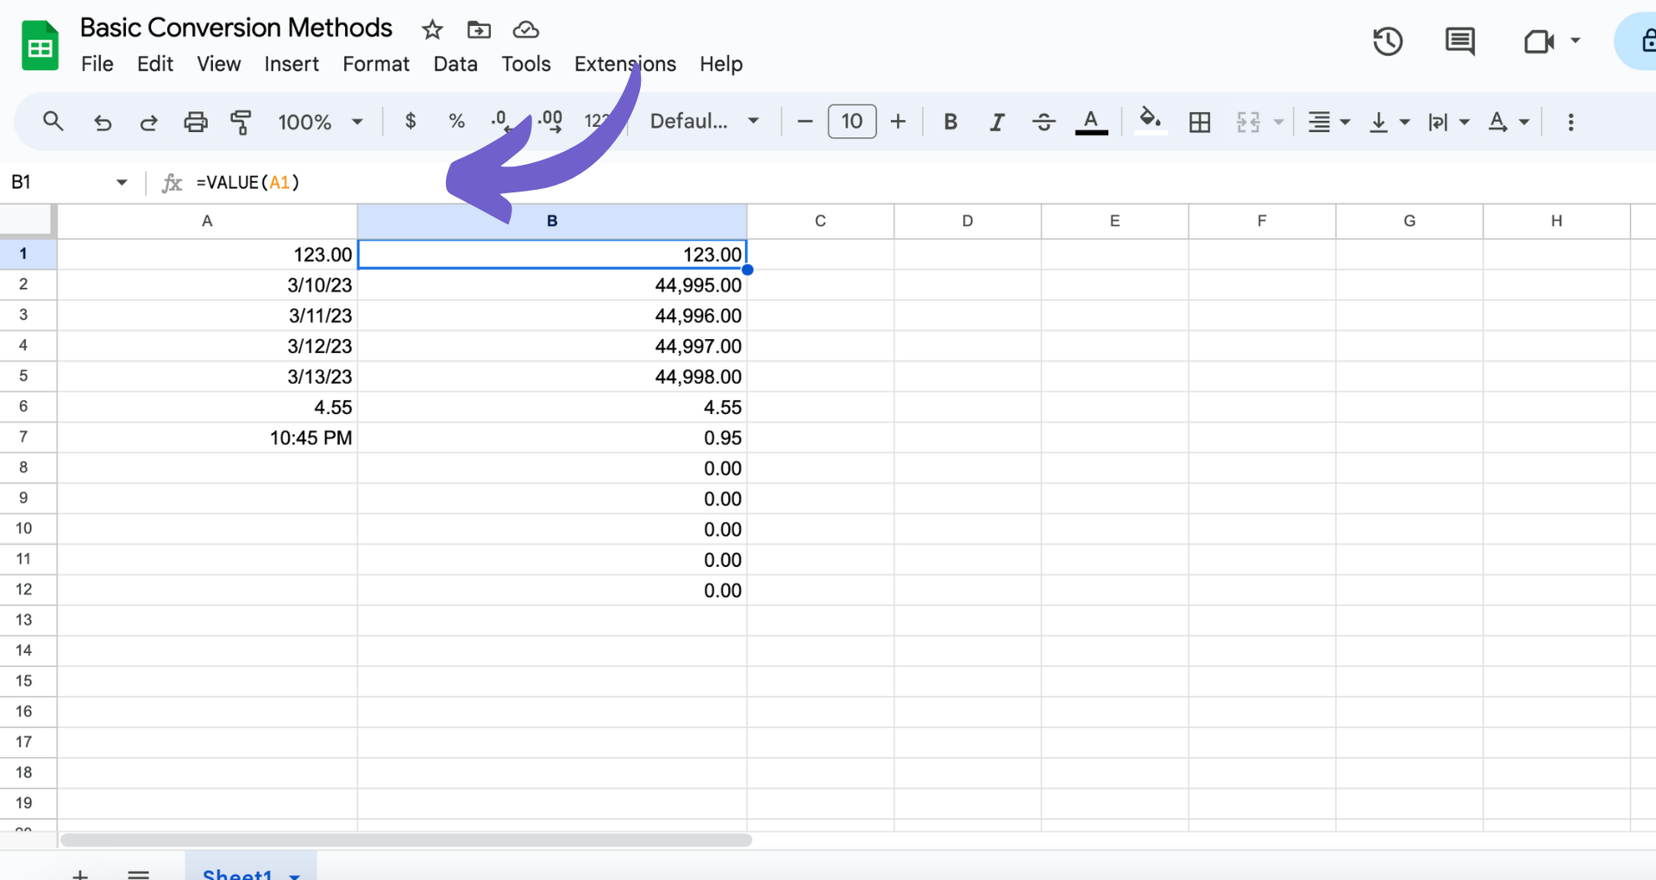
Task: Open the Tools menu
Action: (526, 64)
